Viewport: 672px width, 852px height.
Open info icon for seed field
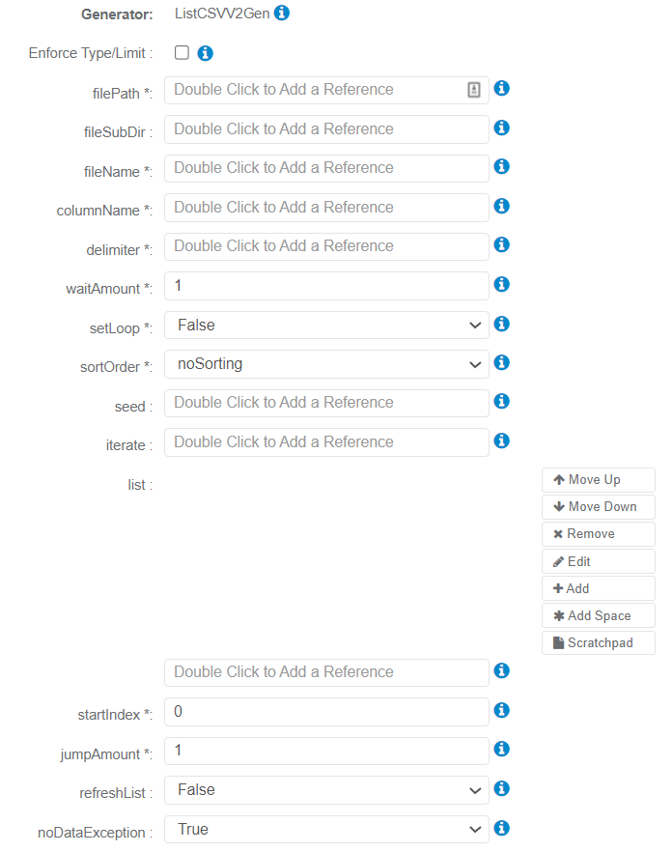point(501,401)
